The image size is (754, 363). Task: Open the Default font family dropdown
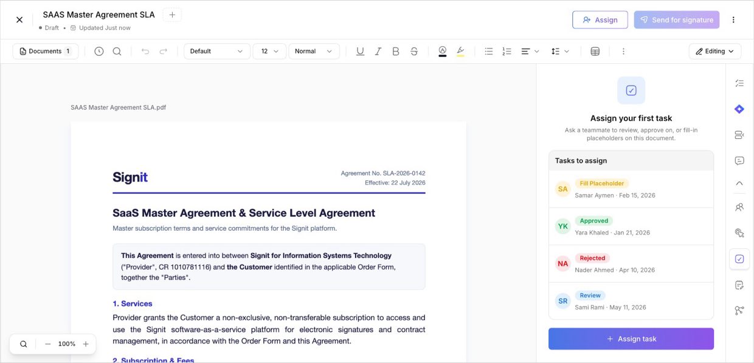pyautogui.click(x=217, y=52)
